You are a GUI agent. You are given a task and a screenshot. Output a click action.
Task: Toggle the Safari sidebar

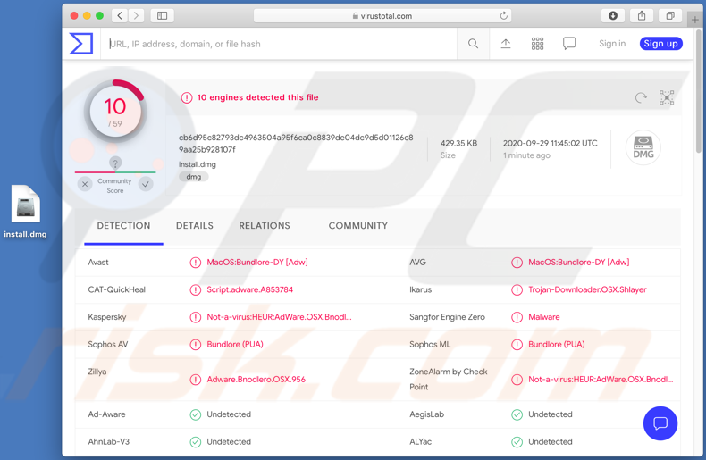pos(162,16)
